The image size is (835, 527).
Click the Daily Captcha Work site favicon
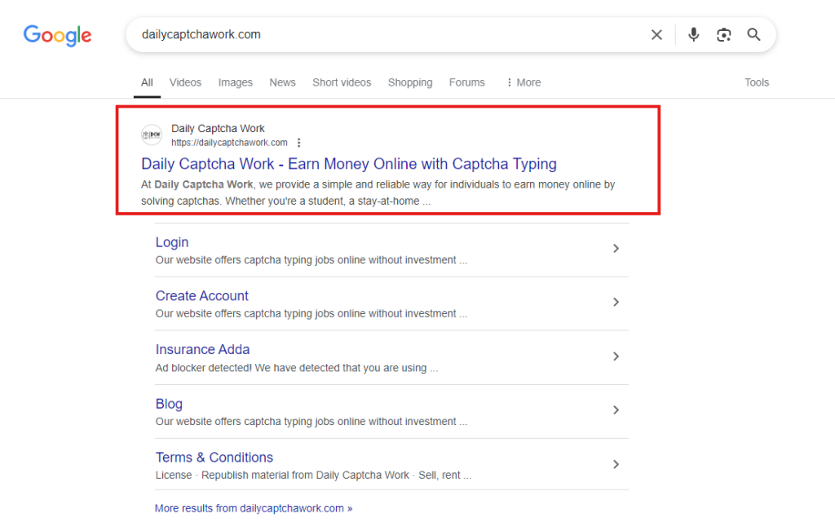pyautogui.click(x=151, y=135)
